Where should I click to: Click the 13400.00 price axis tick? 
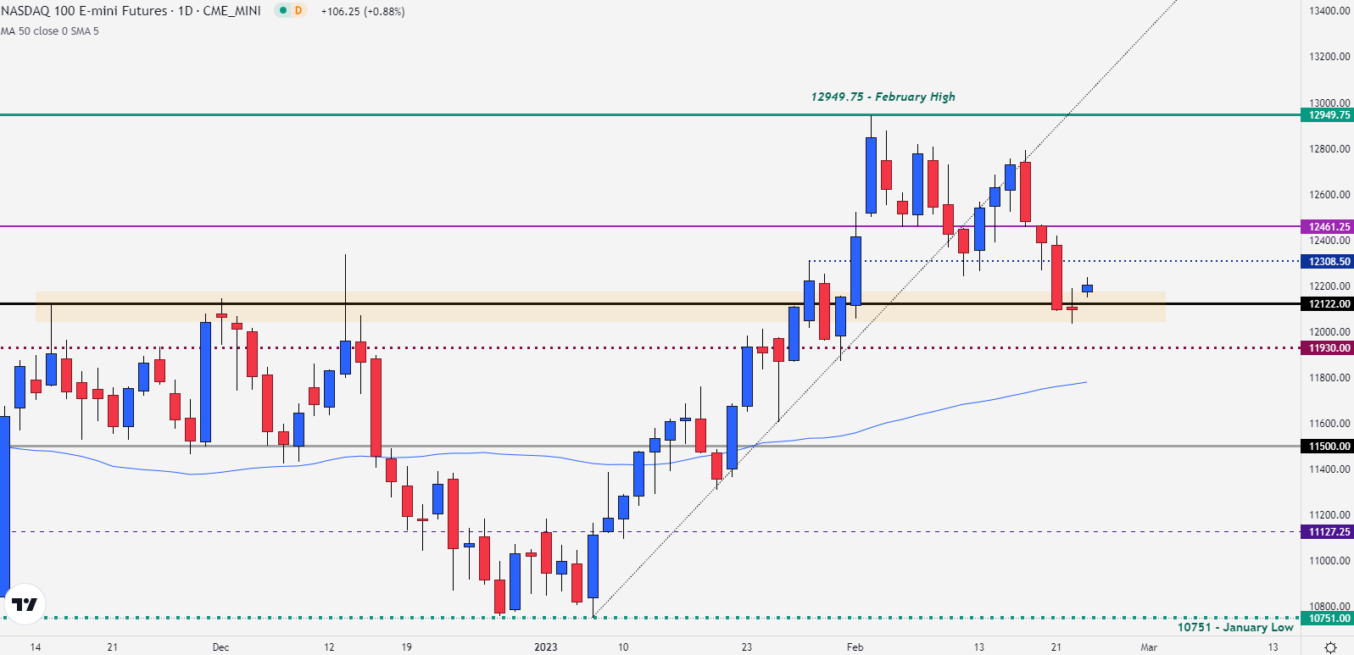pyautogui.click(x=1329, y=11)
